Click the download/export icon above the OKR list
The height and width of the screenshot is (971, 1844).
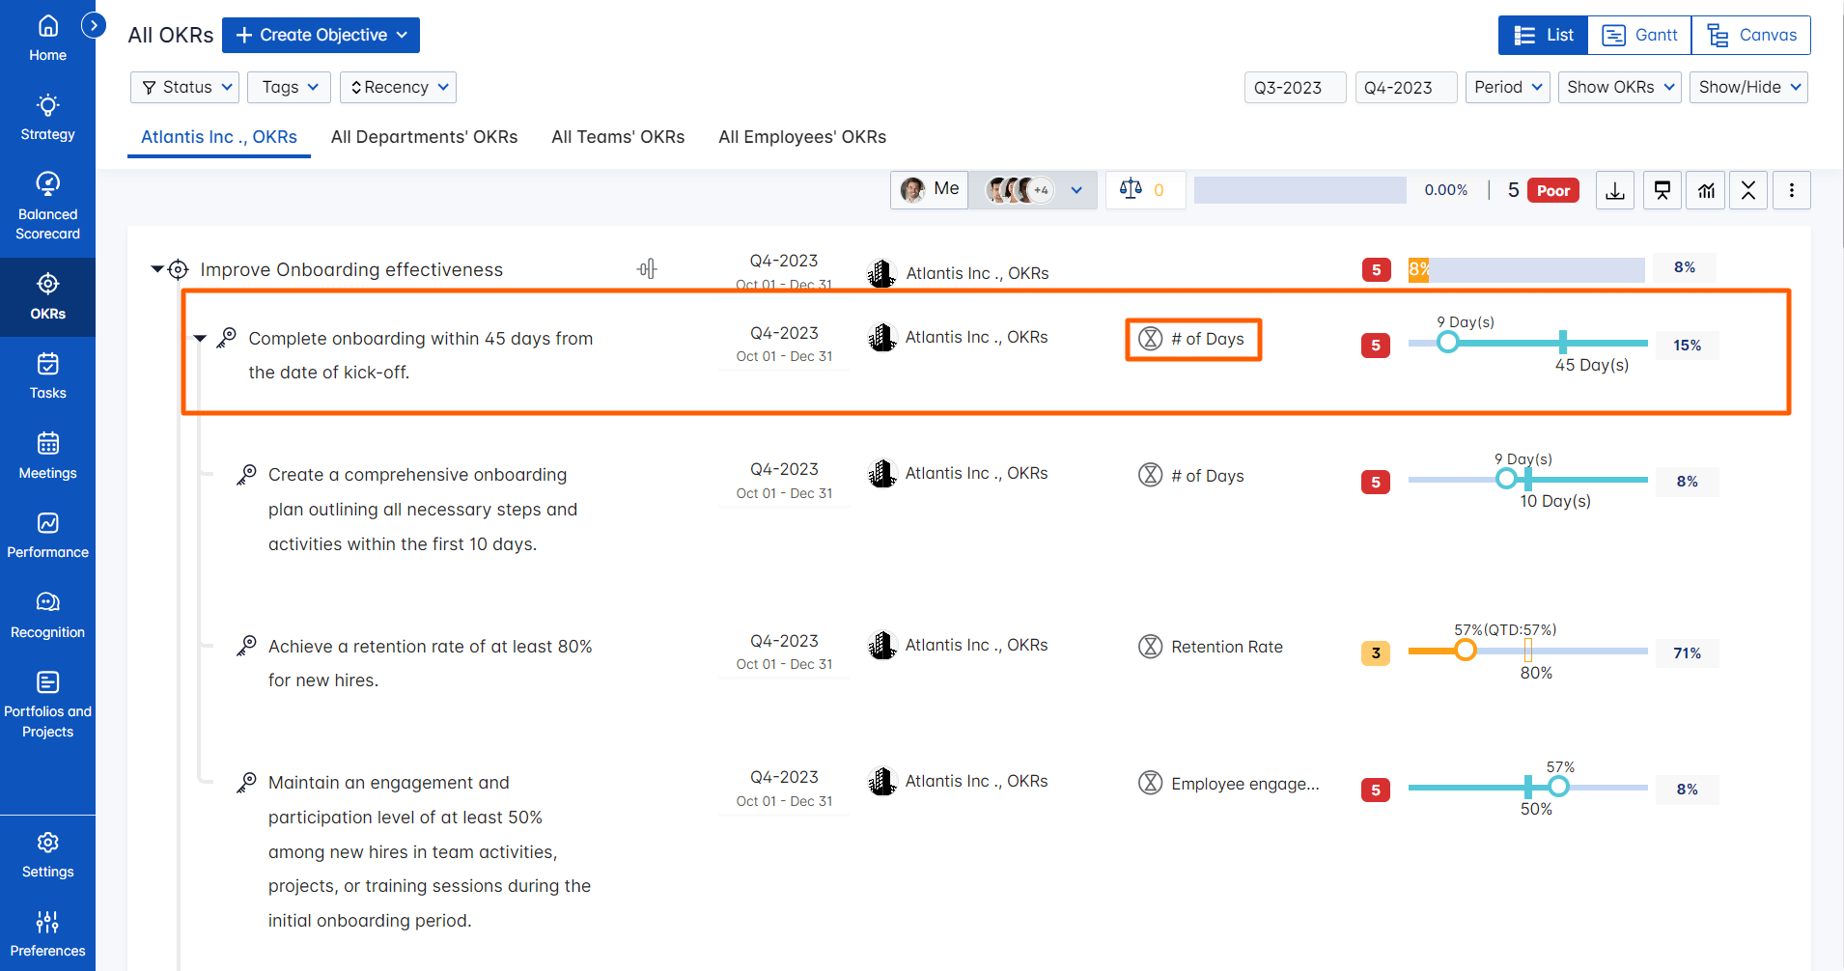coord(1614,190)
